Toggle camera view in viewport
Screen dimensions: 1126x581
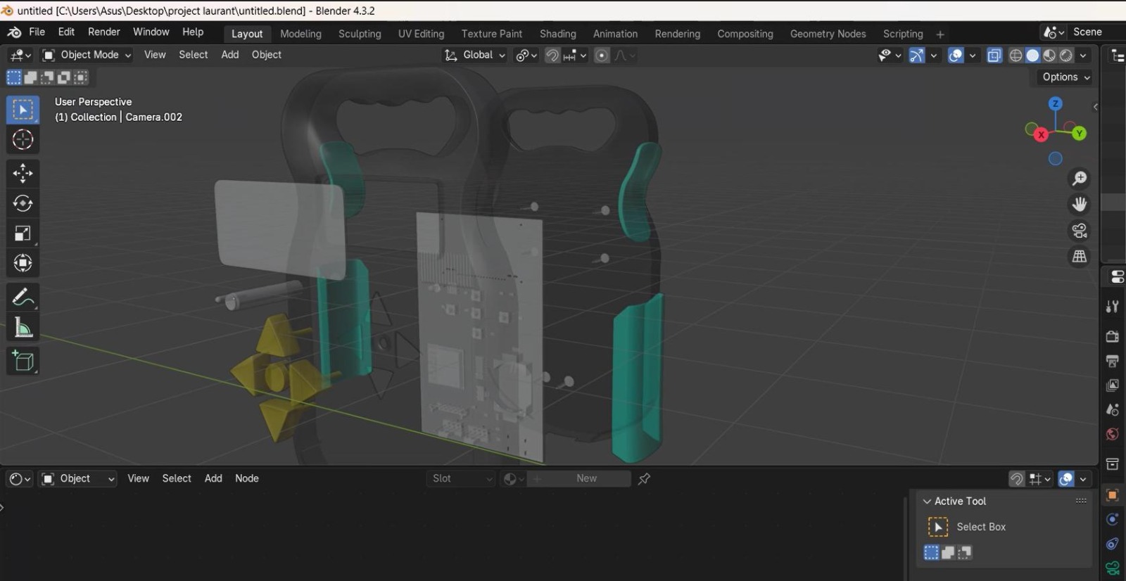point(1079,231)
